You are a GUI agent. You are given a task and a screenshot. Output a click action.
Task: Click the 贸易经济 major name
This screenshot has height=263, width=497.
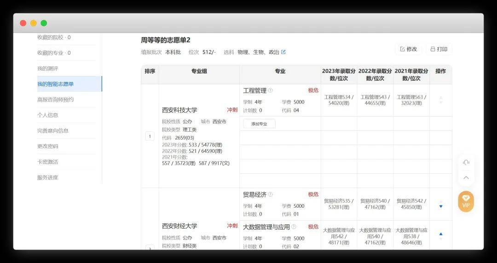(254, 194)
